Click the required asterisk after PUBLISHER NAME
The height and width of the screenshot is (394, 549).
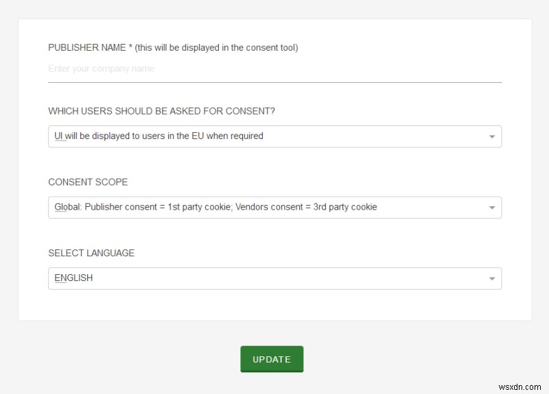tap(130, 47)
